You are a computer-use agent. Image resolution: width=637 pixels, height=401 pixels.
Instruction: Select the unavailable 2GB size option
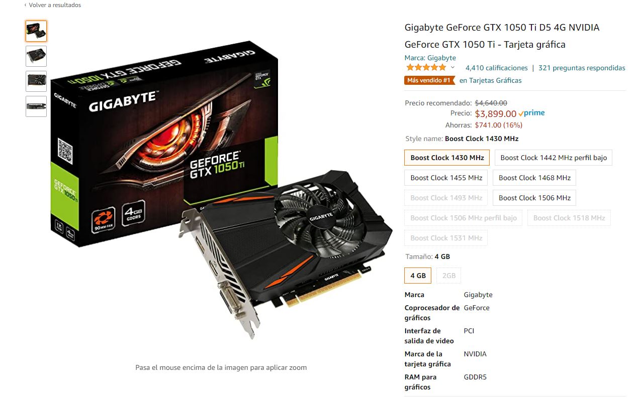pos(449,276)
